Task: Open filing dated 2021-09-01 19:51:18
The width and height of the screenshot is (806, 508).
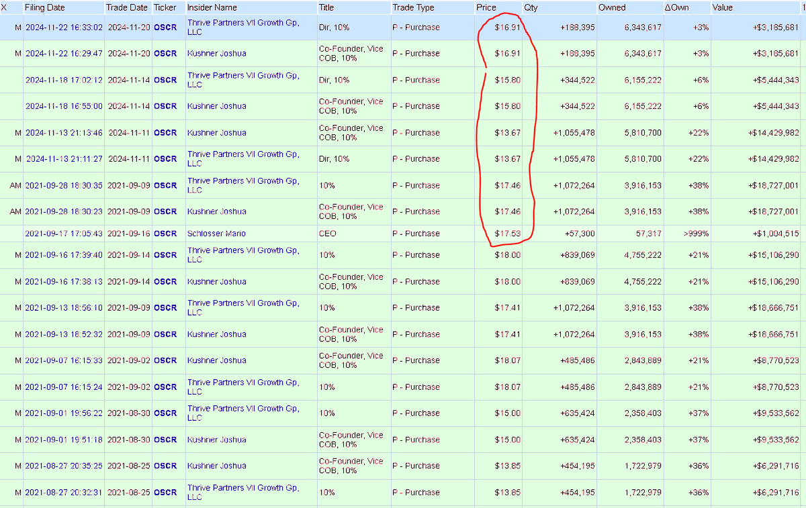Action: [x=64, y=440]
